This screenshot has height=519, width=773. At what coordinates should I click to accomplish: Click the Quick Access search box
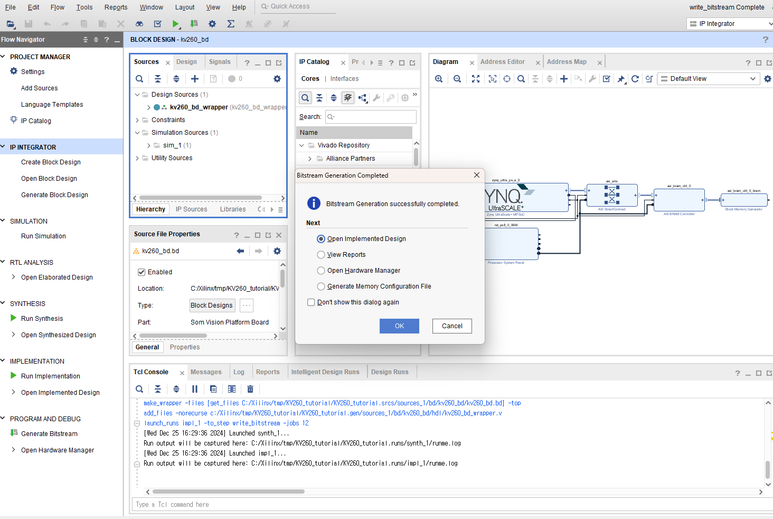coord(298,7)
